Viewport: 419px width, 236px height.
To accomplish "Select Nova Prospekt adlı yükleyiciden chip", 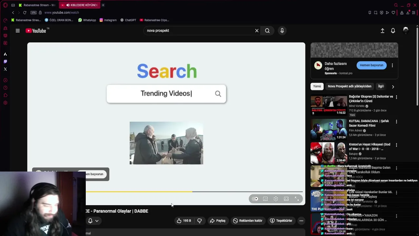I will click(350, 86).
